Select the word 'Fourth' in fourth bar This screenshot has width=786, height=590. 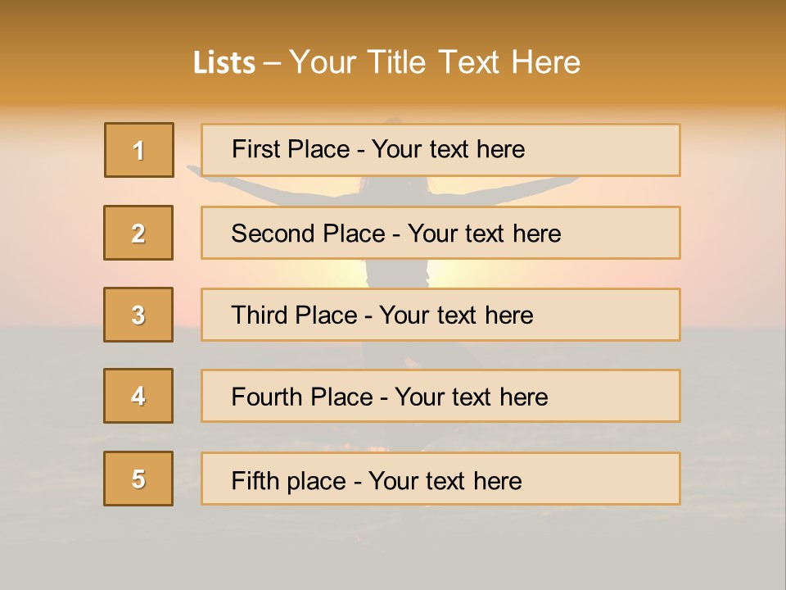(x=267, y=397)
